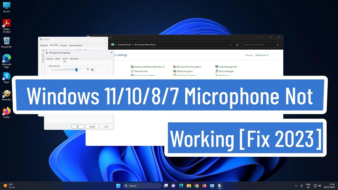
Task: Click the taskbar Search box
Action: click(x=142, y=186)
